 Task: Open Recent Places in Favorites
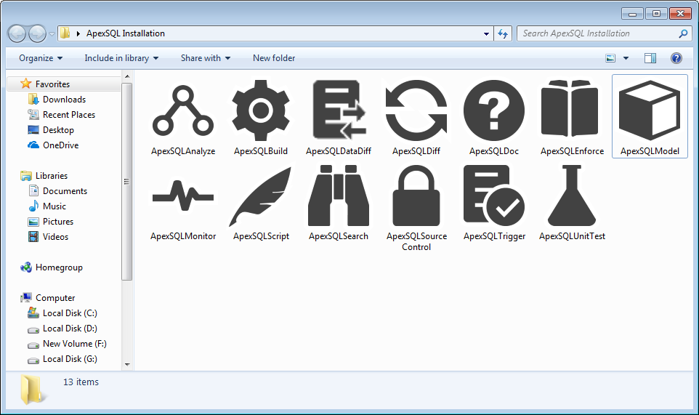point(68,115)
